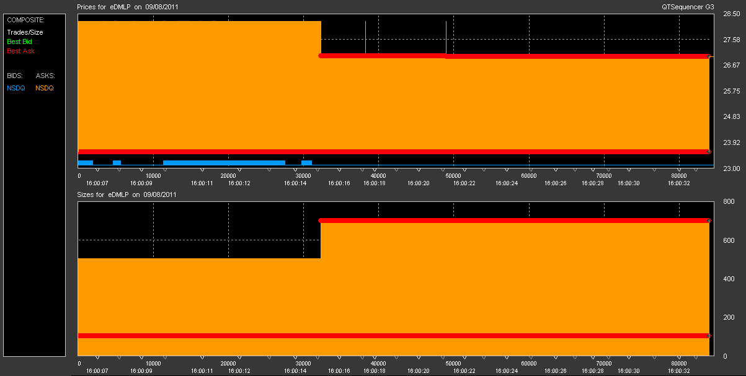Click the 40000 tick label under prices chart

[x=378, y=176]
